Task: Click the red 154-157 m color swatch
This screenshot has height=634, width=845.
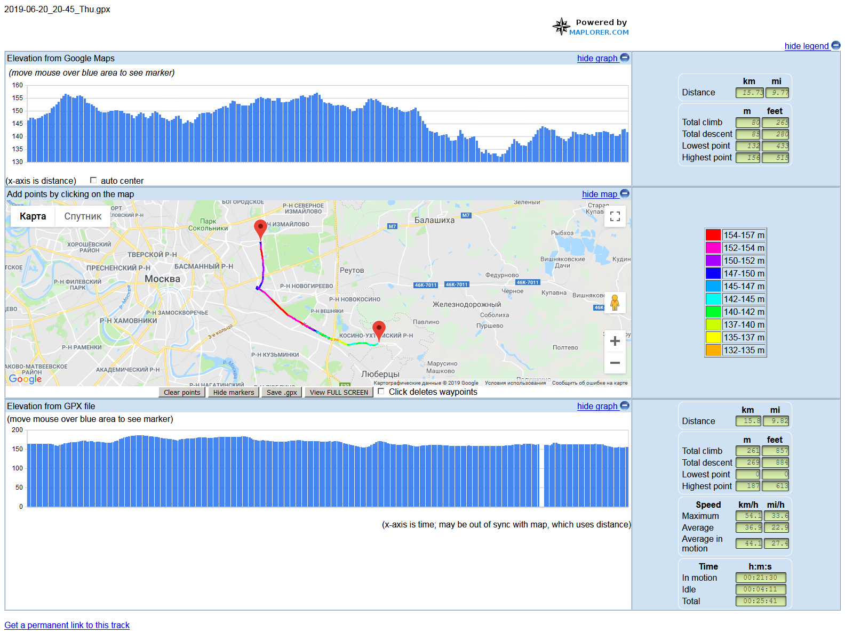Action: [713, 235]
